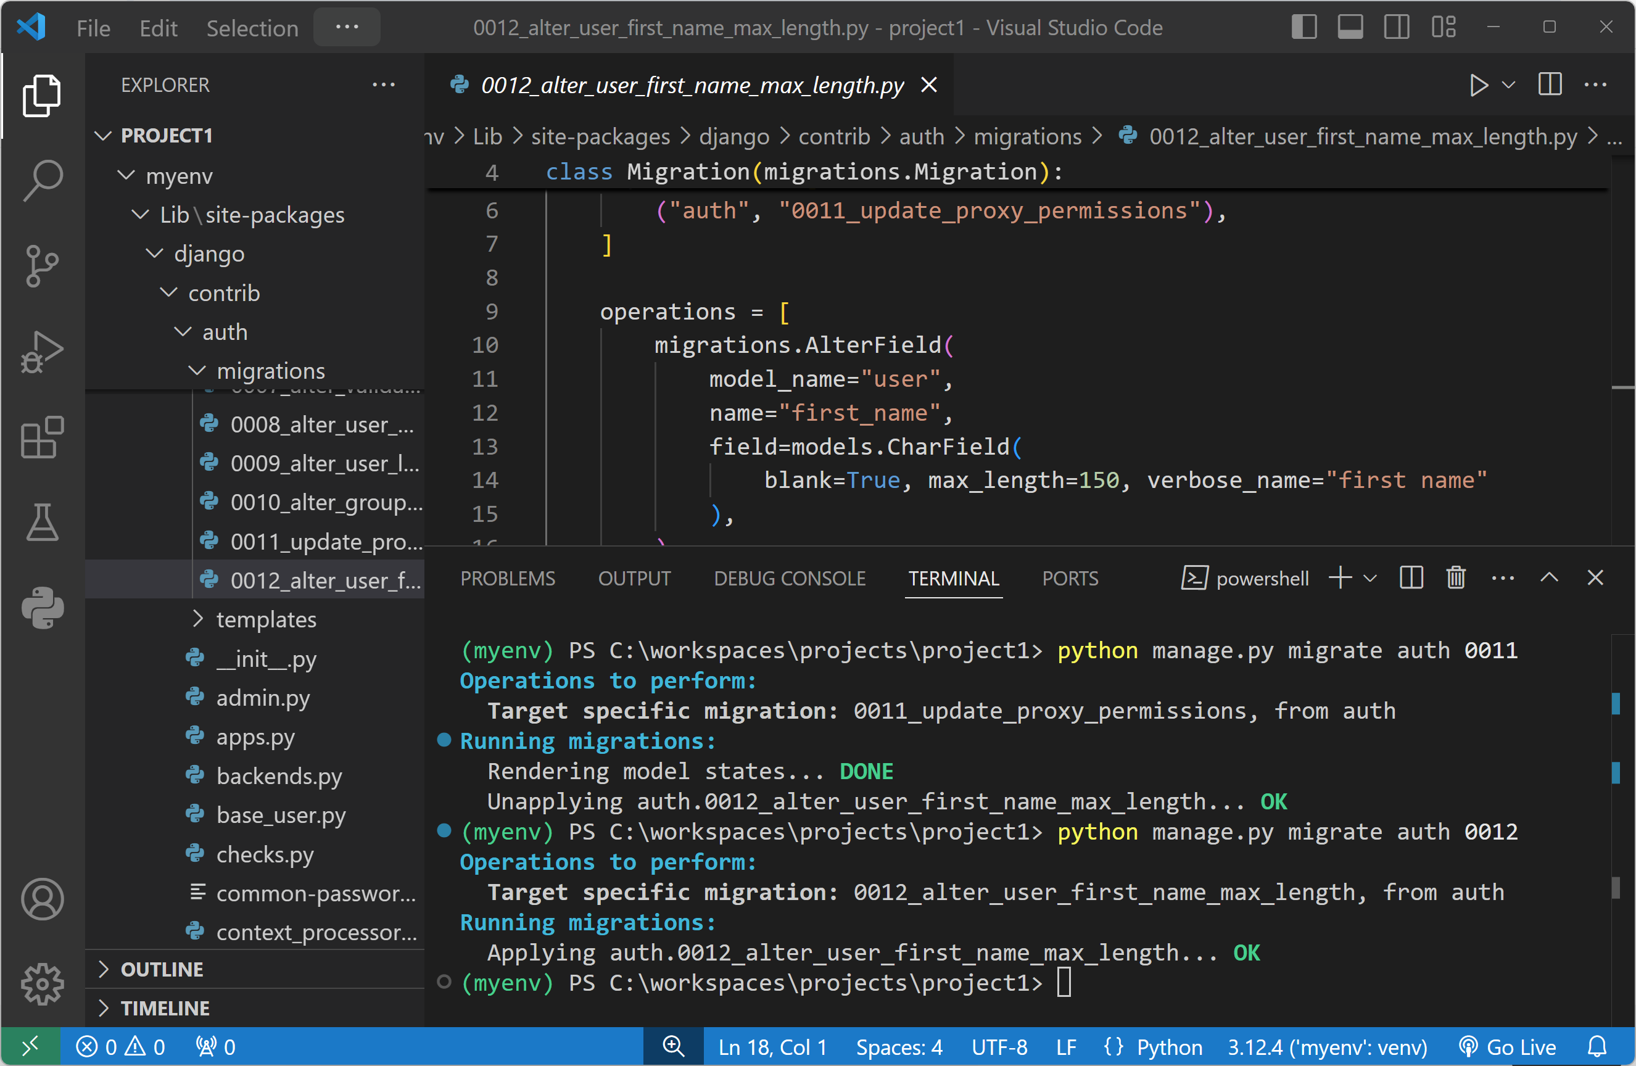1636x1066 pixels.
Task: Open the Extensions view
Action: (43, 437)
